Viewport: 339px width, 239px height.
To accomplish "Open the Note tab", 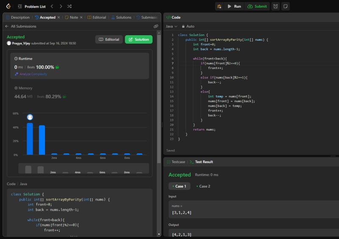I will [x=72, y=17].
